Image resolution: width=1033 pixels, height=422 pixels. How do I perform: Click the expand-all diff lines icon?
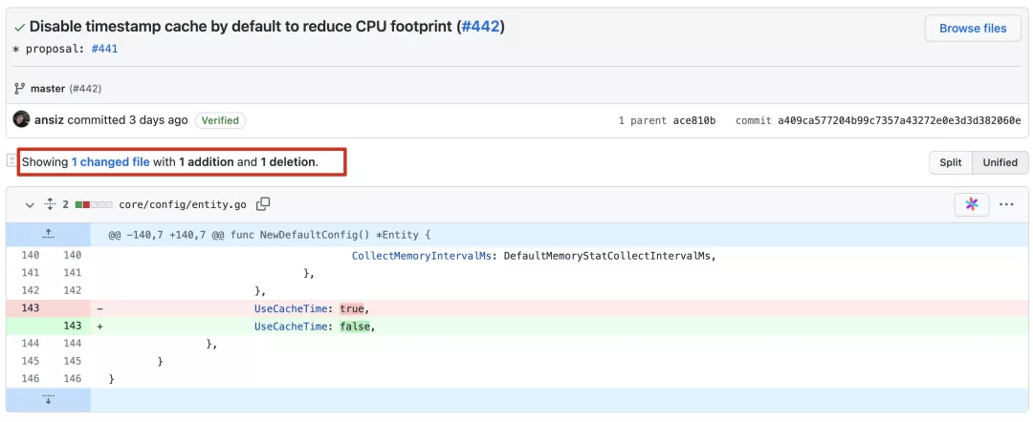(x=49, y=204)
